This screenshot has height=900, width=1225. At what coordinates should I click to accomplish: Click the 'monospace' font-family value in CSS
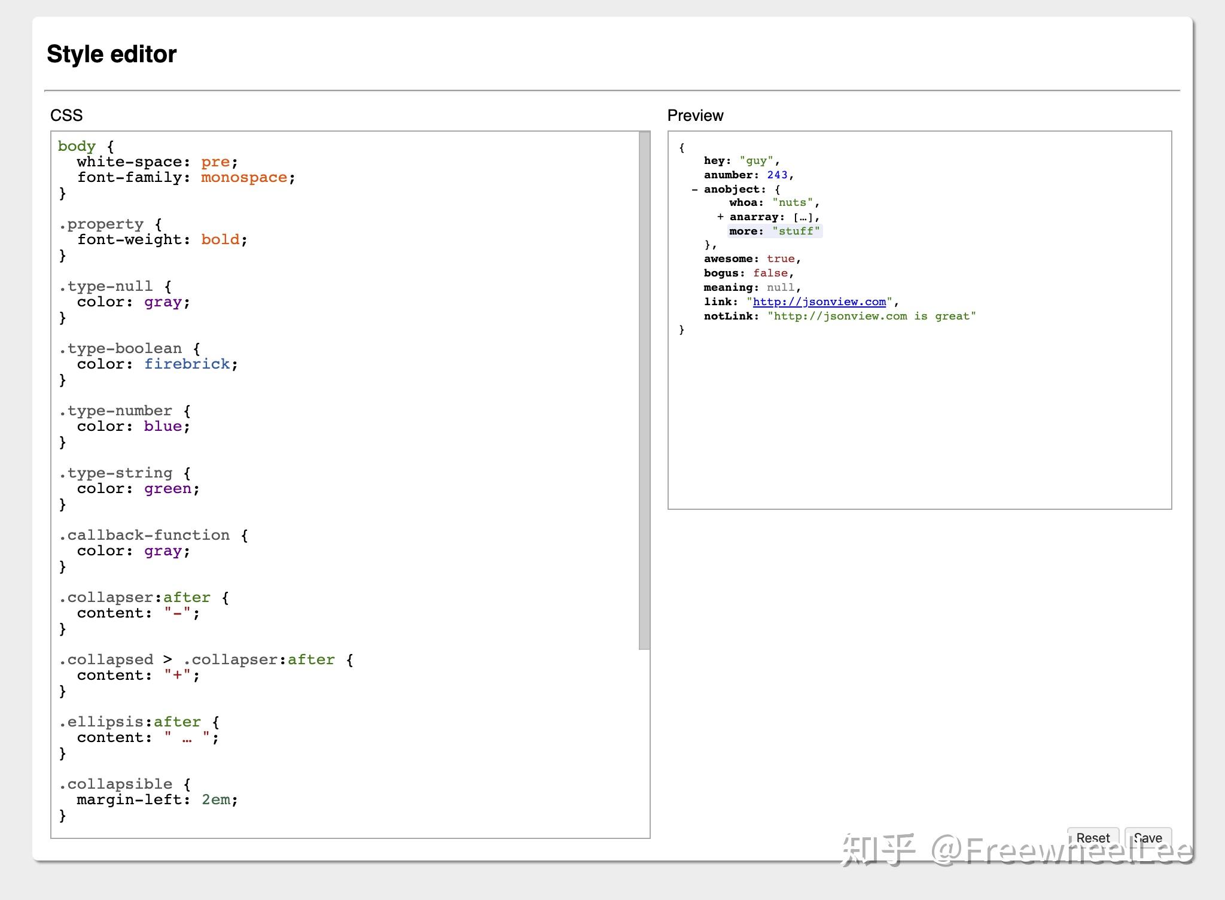coord(243,177)
